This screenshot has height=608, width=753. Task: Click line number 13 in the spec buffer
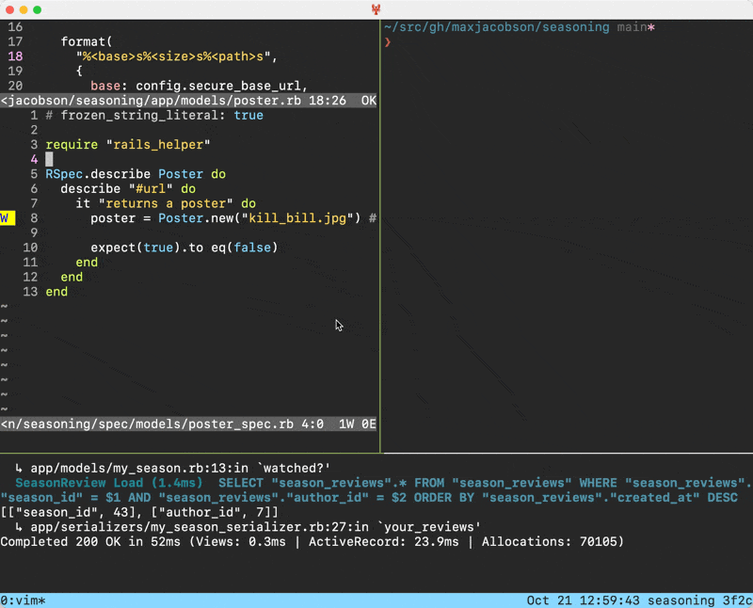pos(30,292)
